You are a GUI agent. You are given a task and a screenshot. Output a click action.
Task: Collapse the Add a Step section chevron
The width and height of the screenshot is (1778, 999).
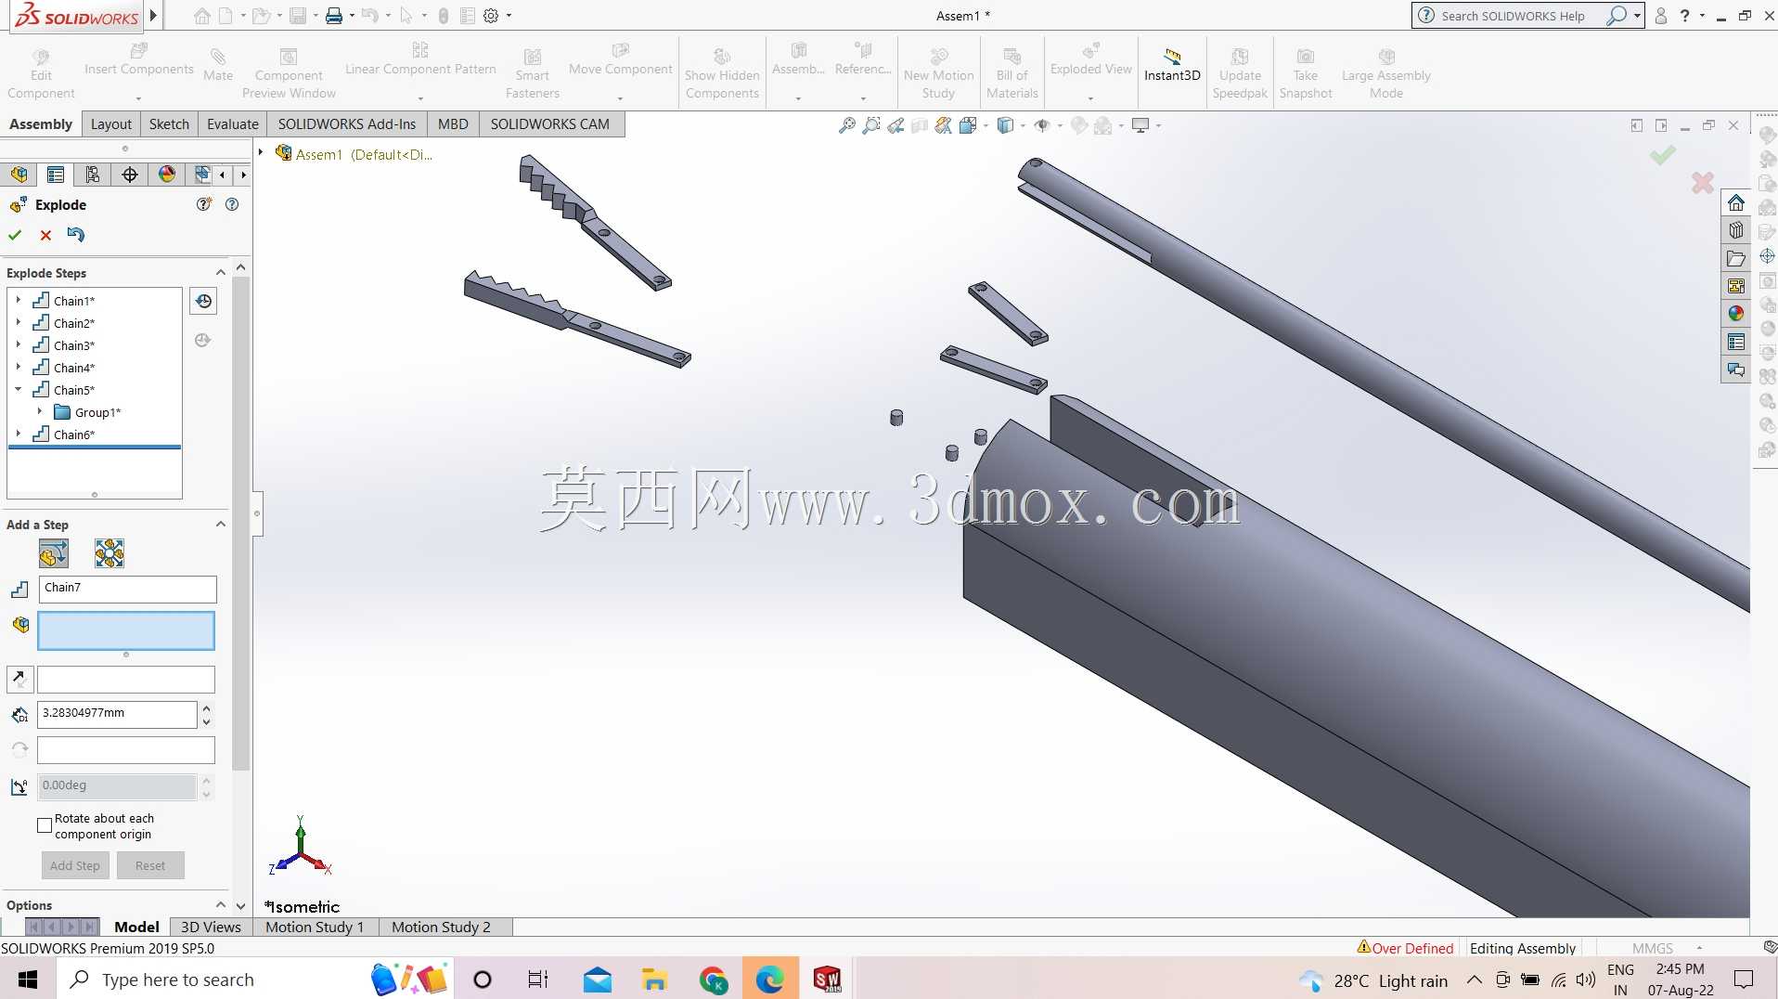point(220,524)
